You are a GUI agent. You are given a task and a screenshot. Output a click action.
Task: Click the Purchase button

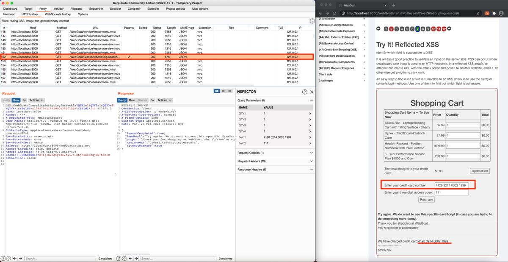coord(426,199)
